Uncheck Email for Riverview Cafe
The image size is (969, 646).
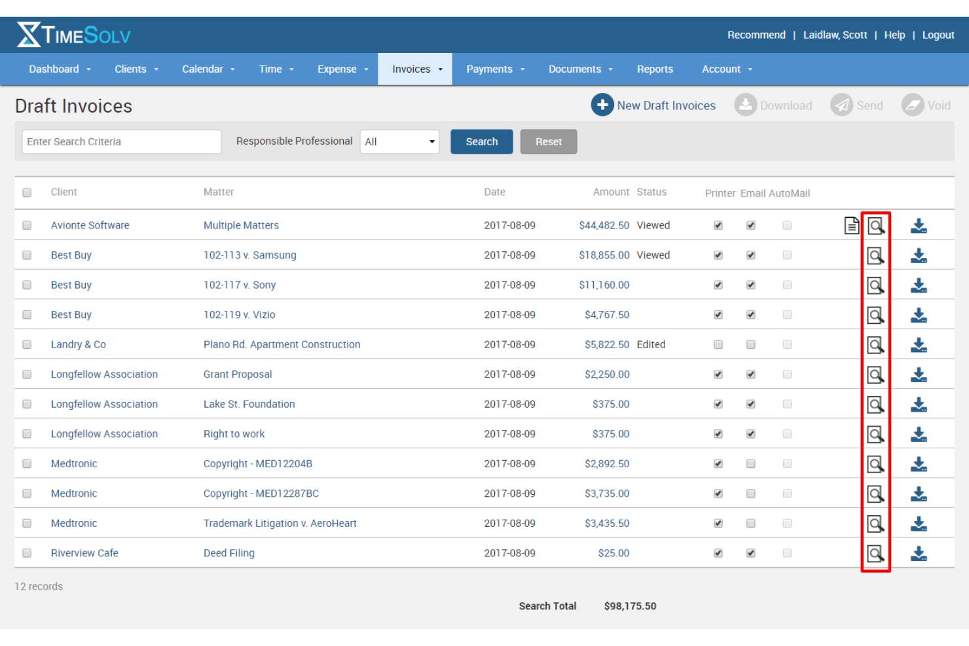click(751, 553)
